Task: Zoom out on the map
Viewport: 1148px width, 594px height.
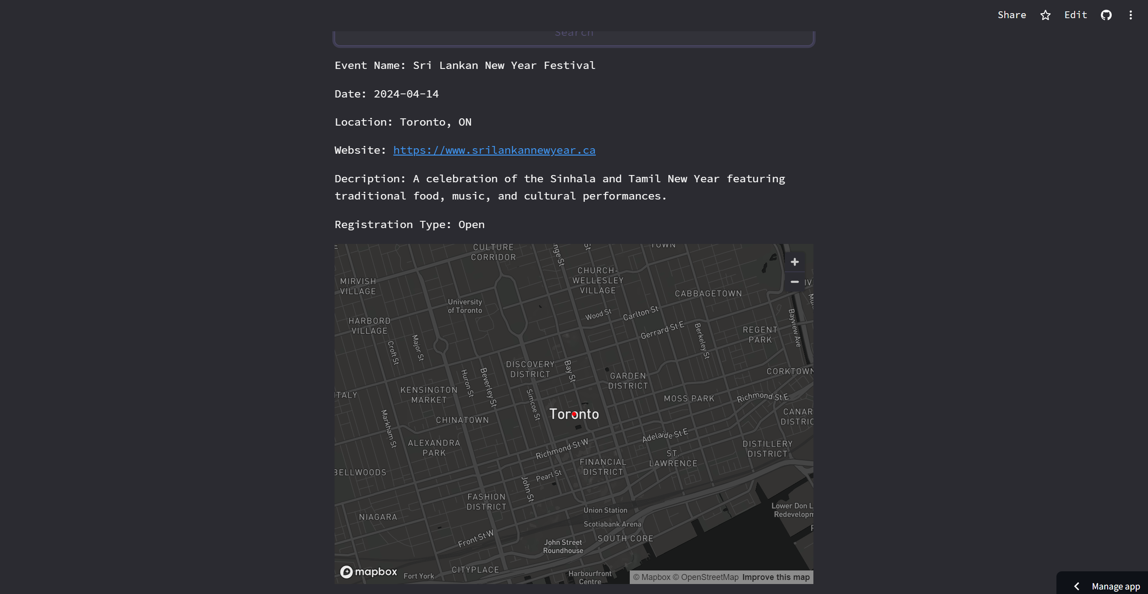Action: coord(794,282)
